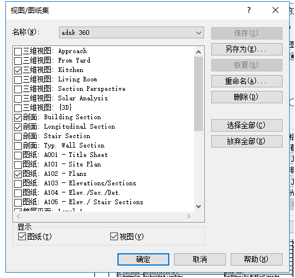This screenshot has height=278, width=295.
Task: Uncheck 剖面: Building Section checkbox
Action: 18,117
